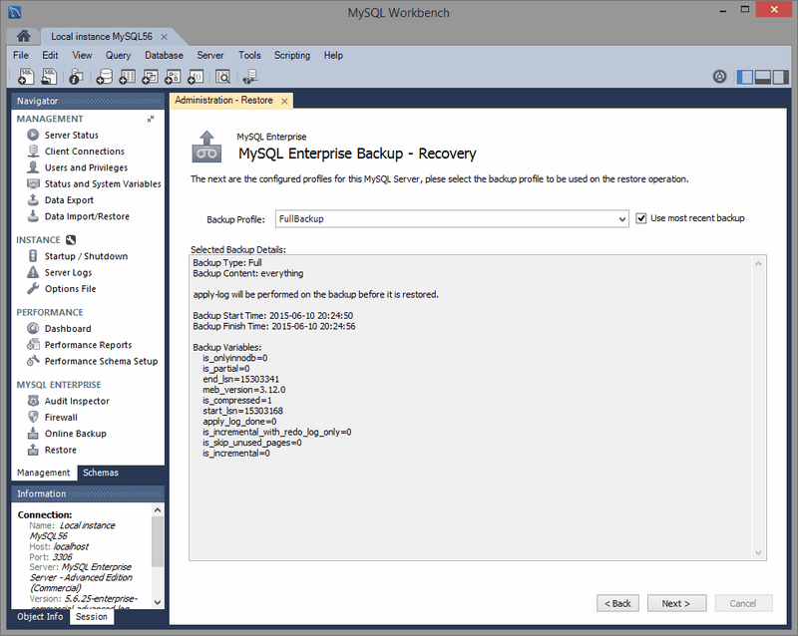
Task: Open Data Export
Action: coord(69,200)
